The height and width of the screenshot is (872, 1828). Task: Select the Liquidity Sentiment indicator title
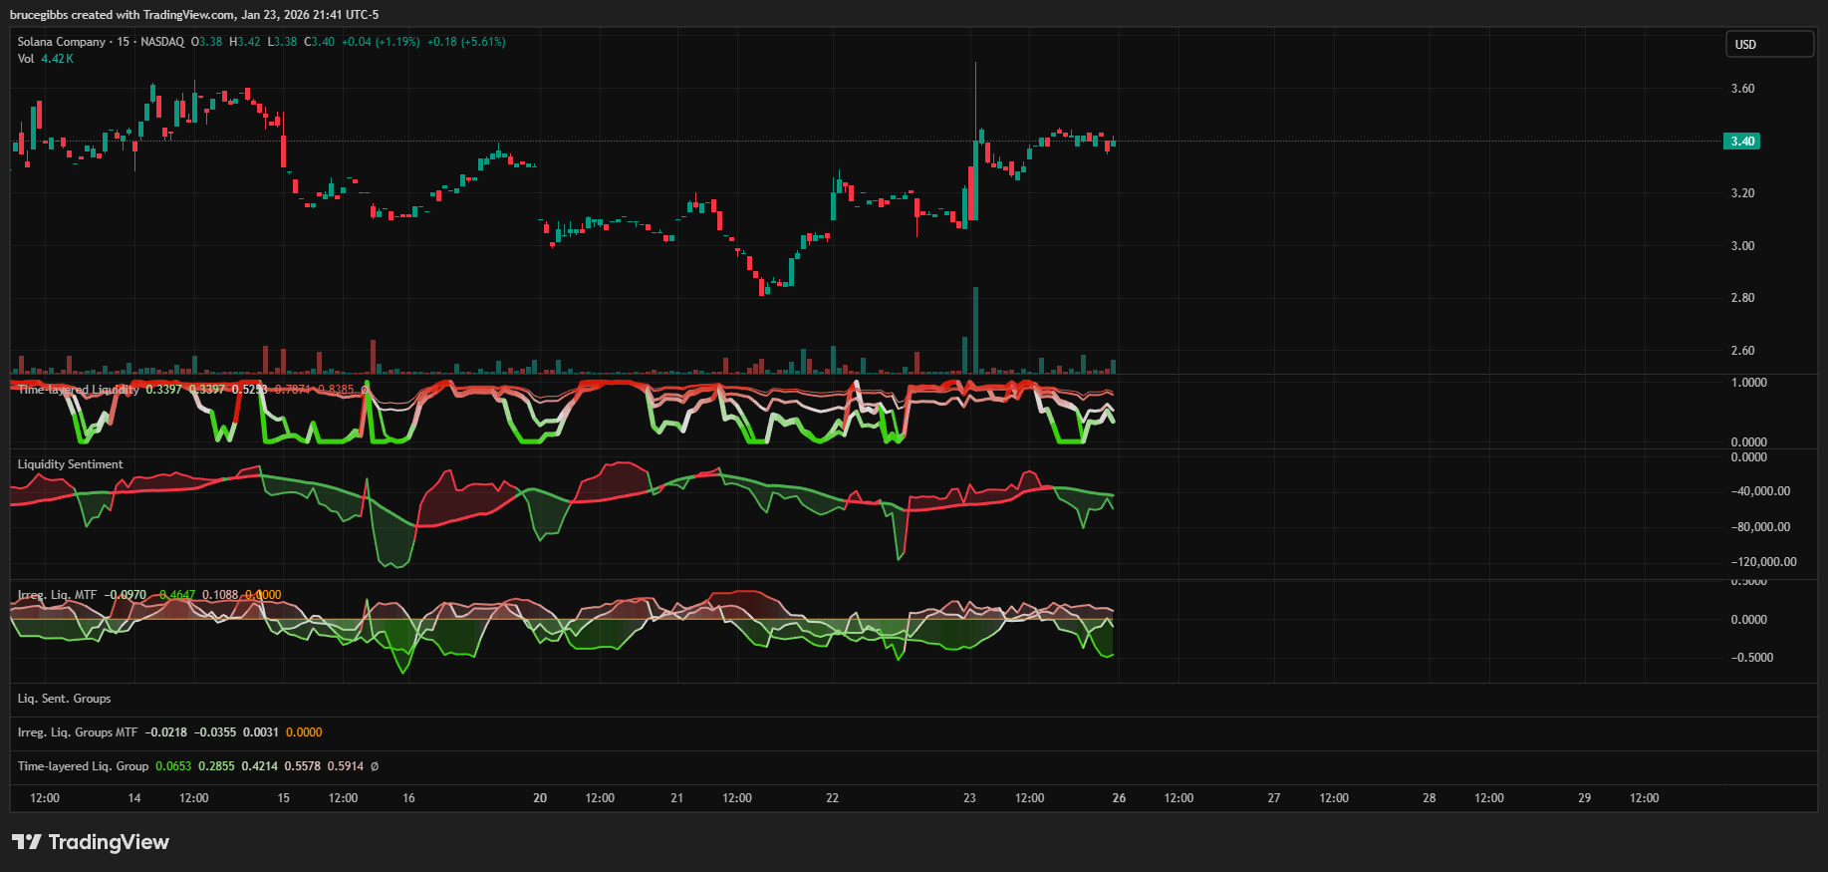pyautogui.click(x=70, y=464)
